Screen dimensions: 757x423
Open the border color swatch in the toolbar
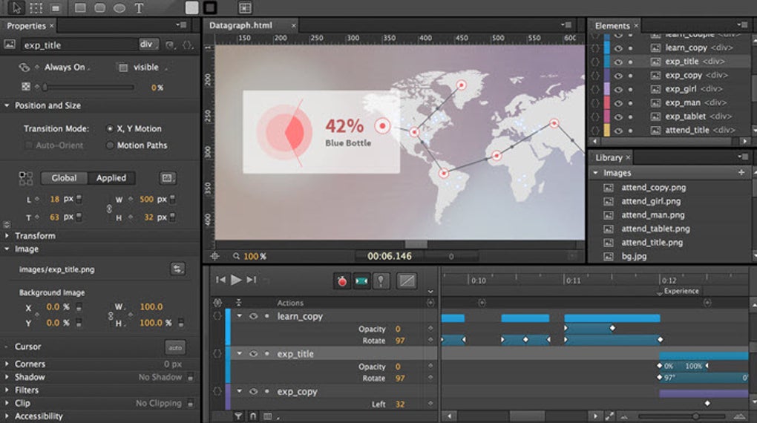point(210,7)
